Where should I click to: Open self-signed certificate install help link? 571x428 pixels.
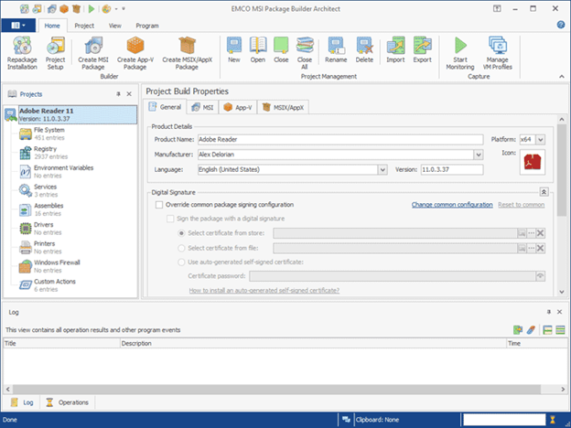(x=264, y=291)
